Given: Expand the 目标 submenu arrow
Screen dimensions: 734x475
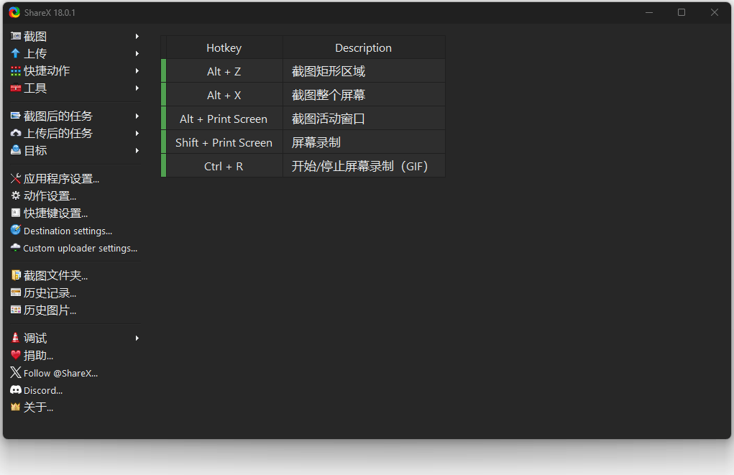Looking at the screenshot, I should coord(137,151).
